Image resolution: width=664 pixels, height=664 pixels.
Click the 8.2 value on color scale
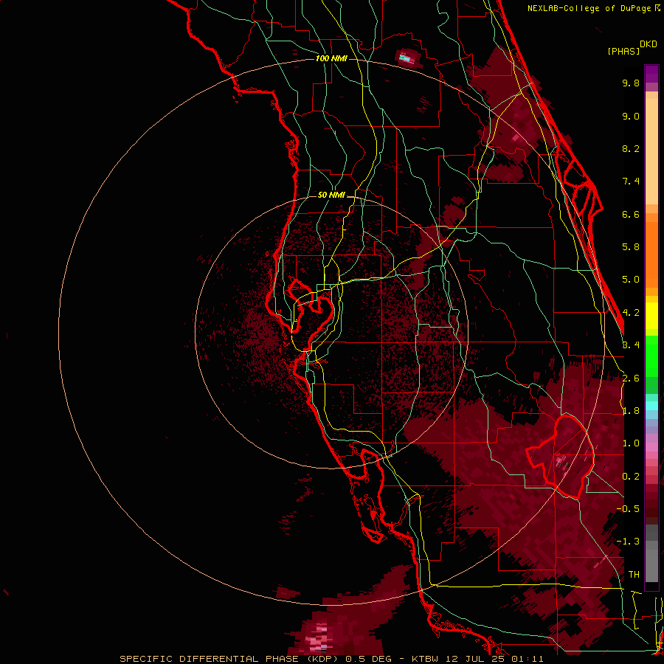[631, 148]
